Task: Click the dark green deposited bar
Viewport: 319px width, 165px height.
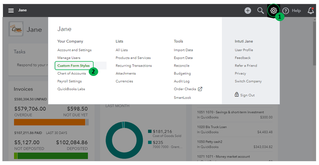Action: click(53, 156)
